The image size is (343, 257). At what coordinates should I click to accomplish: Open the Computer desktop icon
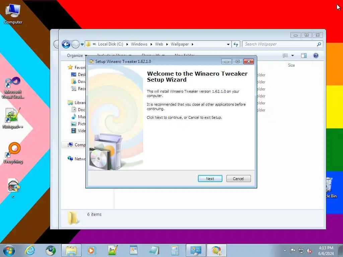point(13,14)
